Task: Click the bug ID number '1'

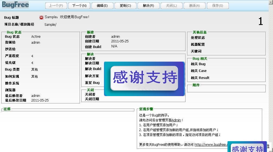Action: [x=261, y=21]
